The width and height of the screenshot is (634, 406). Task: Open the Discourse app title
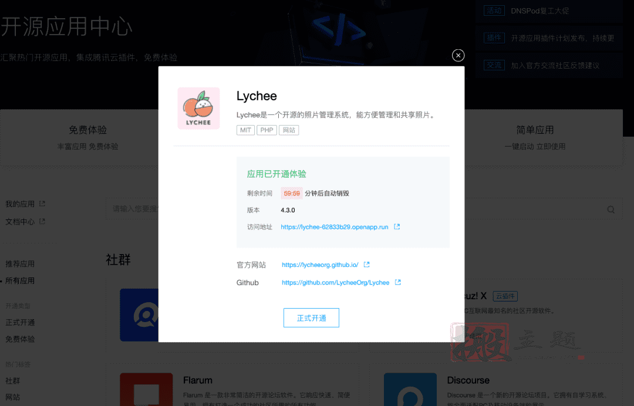click(x=468, y=380)
